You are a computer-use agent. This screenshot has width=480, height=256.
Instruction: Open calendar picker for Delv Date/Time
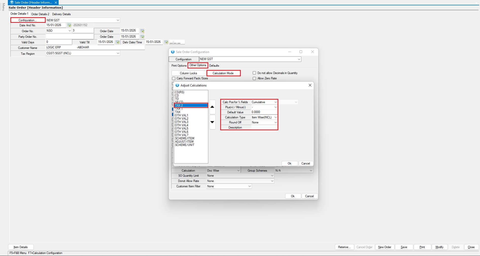coord(166,42)
